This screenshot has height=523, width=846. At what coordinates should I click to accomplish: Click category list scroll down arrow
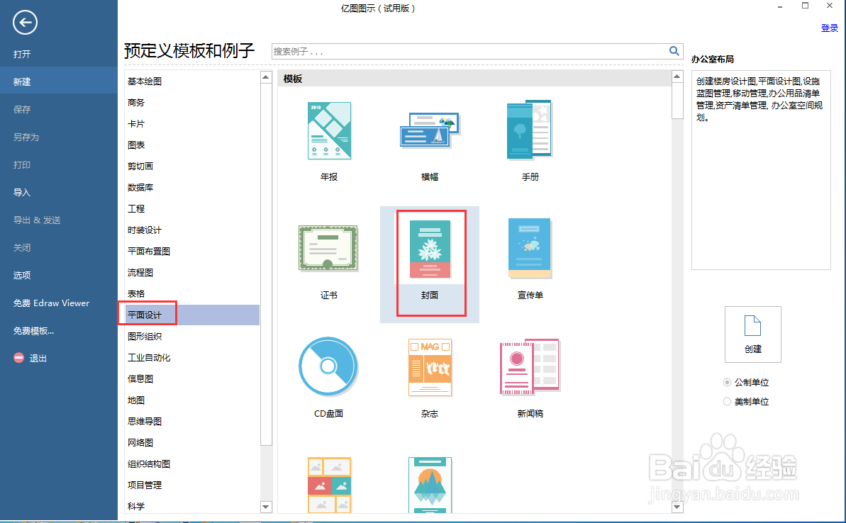tap(266, 507)
